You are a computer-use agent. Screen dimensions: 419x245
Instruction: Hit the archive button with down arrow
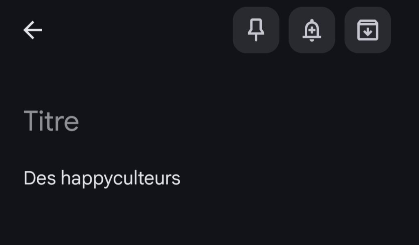tap(367, 30)
